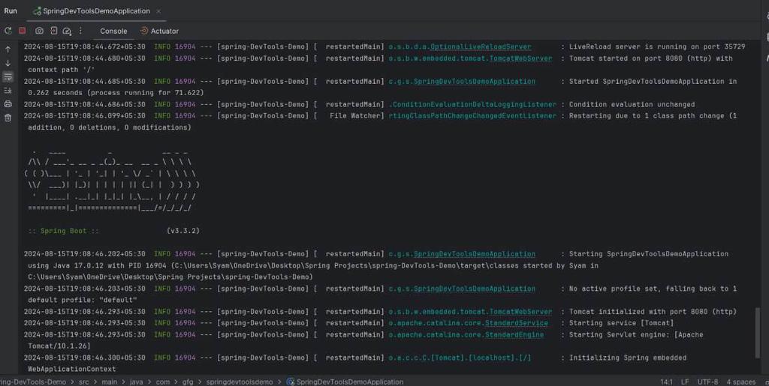Image resolution: width=769 pixels, height=386 pixels.
Task: Rerun SpringDevToolsDemoApplication with the rerun icon
Action: click(8, 31)
